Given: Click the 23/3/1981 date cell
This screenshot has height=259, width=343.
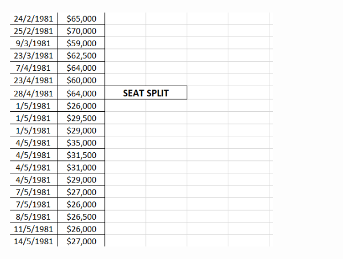Looking at the screenshot, I should (34, 55).
